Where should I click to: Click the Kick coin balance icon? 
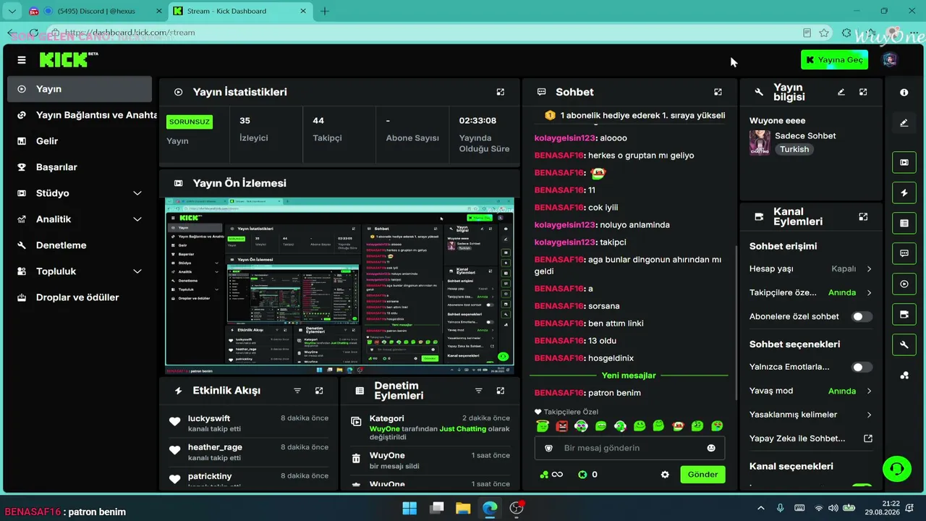(x=582, y=475)
